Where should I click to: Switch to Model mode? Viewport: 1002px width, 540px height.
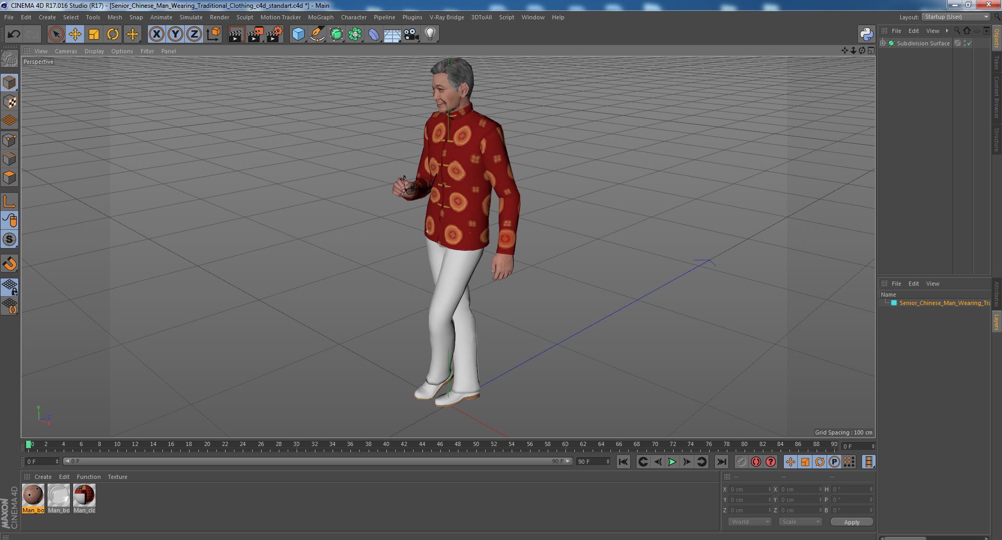[9, 83]
